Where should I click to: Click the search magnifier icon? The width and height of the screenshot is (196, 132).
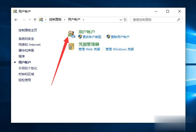point(179,20)
